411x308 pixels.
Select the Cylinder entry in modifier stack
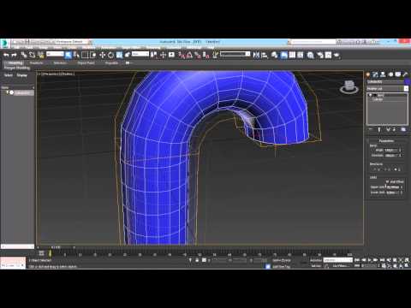[x=378, y=99]
